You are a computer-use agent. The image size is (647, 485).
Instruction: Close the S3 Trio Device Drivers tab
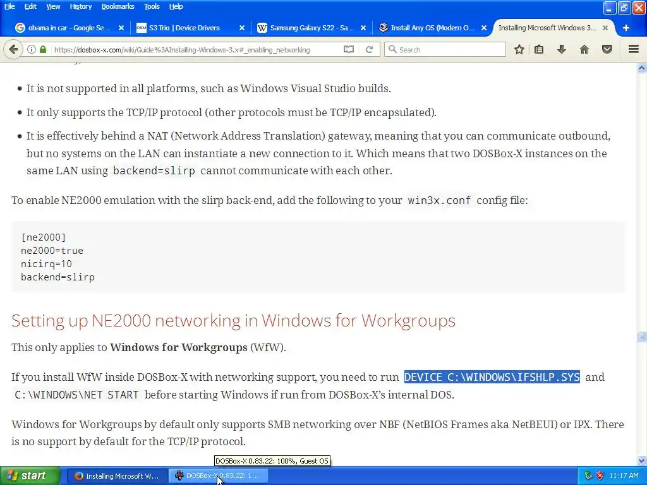(x=242, y=28)
